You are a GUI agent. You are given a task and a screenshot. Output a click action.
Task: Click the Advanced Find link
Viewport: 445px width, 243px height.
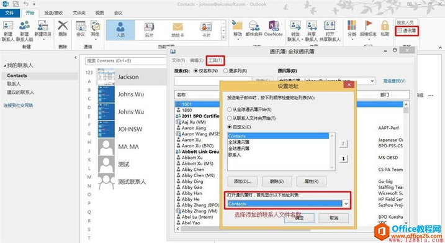(x=394, y=81)
